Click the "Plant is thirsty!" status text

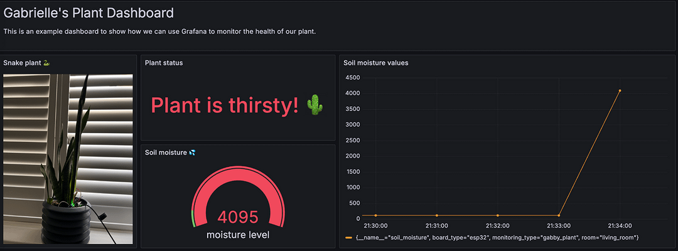point(225,105)
